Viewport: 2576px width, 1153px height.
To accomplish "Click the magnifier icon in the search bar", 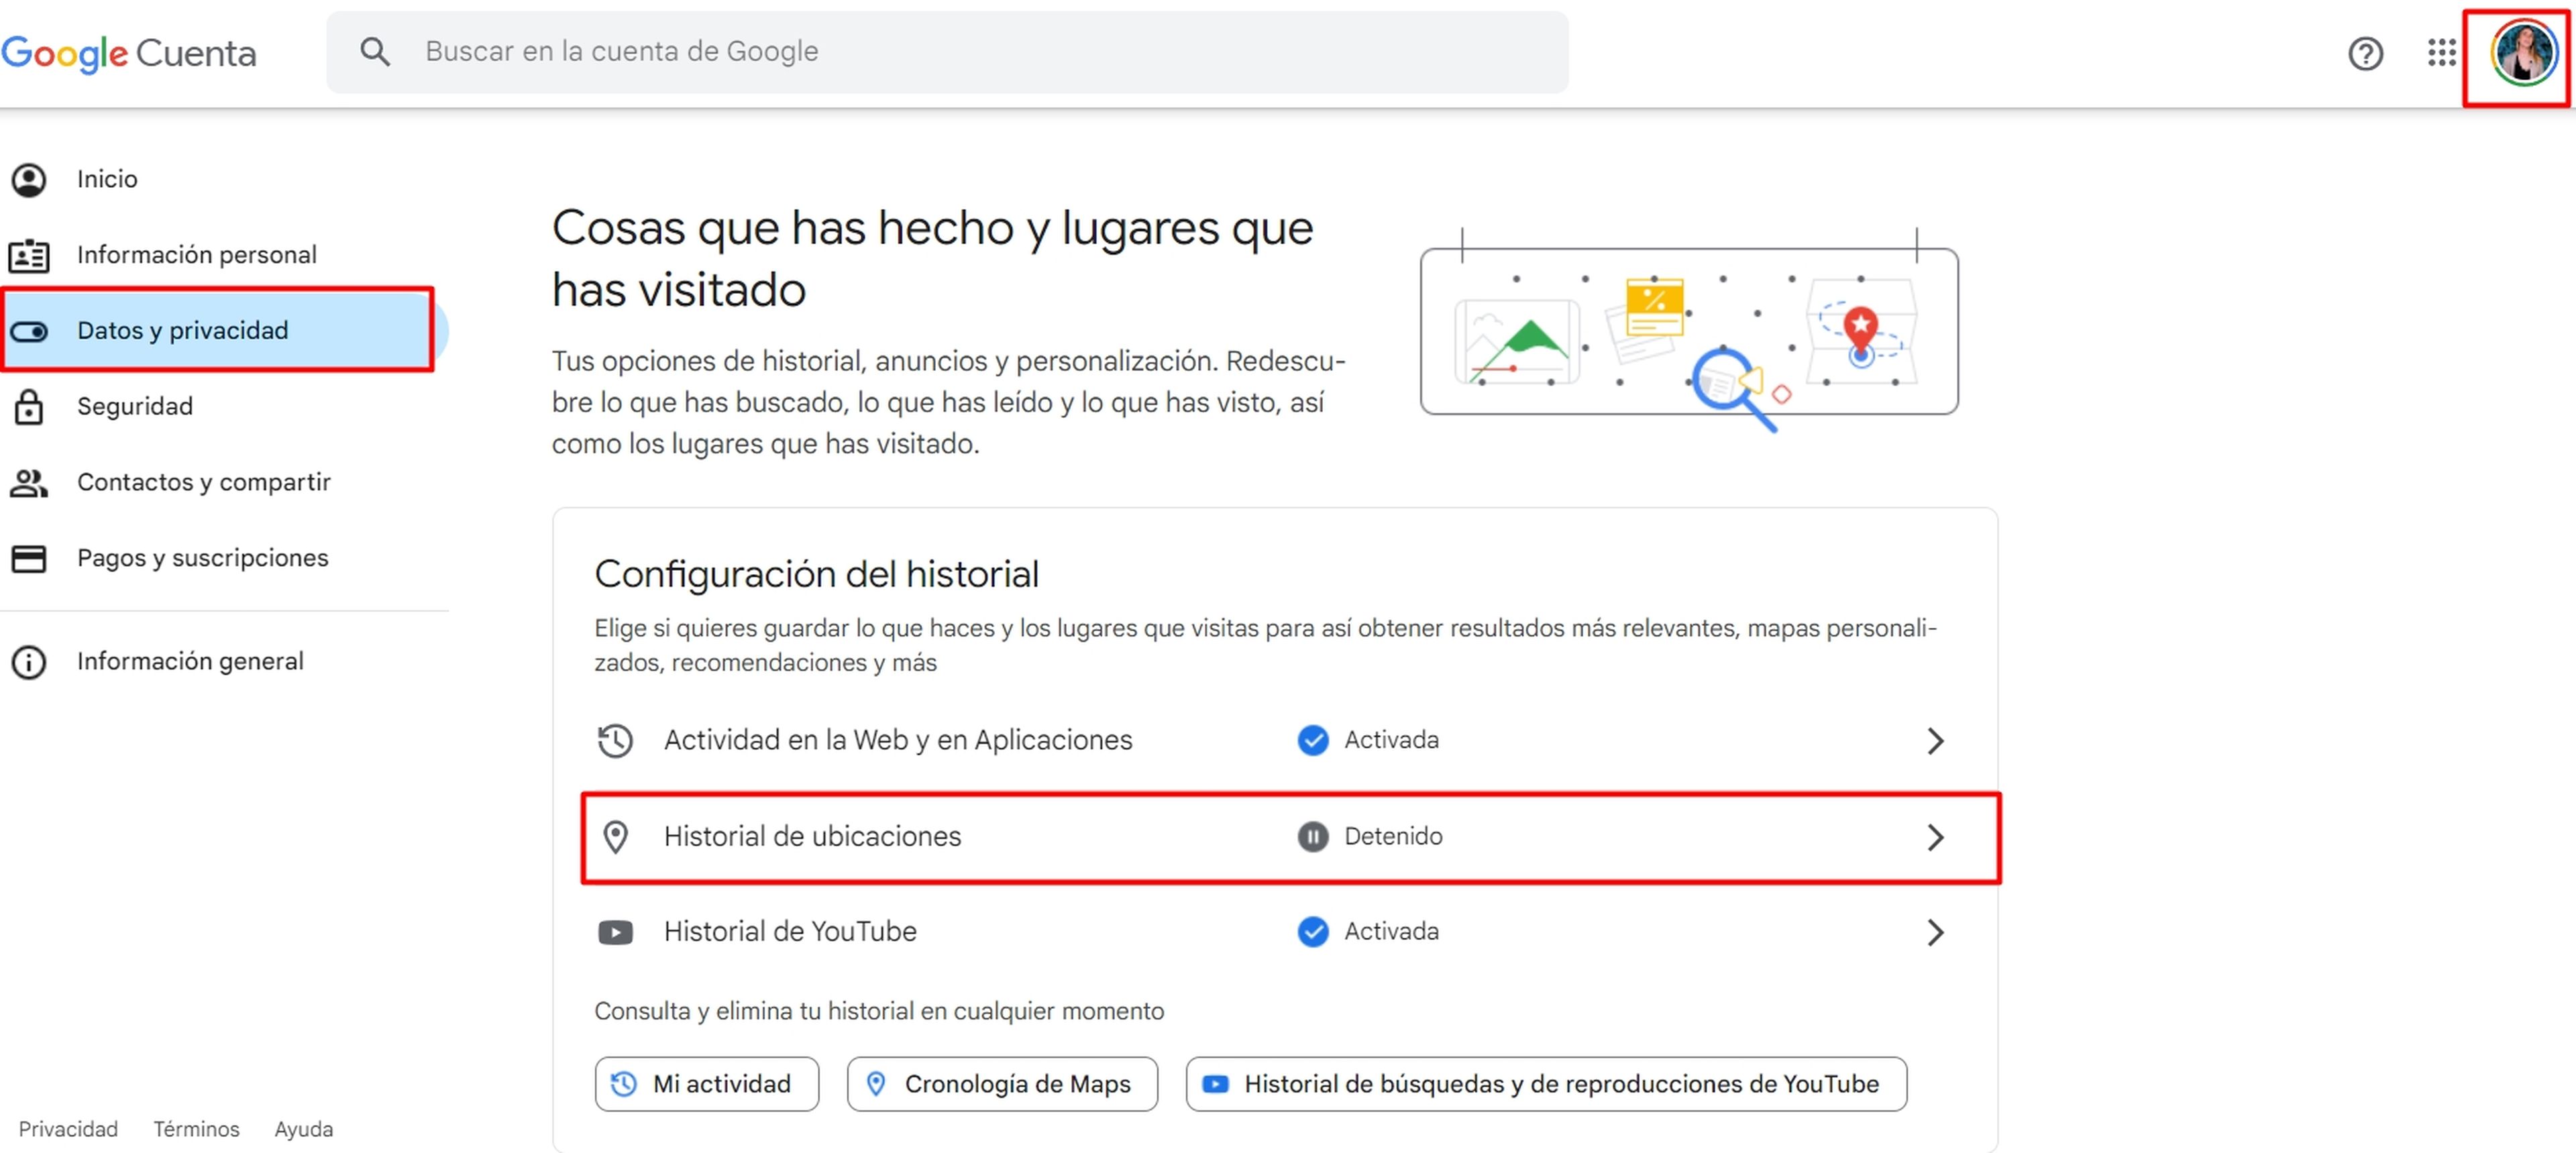I will pos(375,52).
